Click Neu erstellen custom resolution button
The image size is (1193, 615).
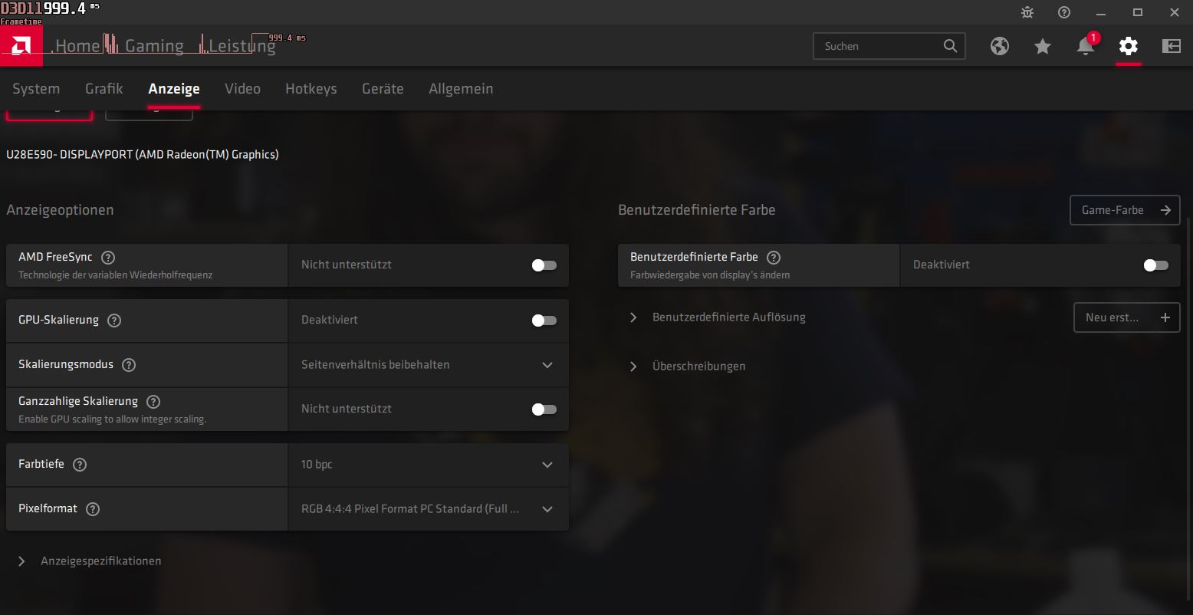click(1127, 317)
